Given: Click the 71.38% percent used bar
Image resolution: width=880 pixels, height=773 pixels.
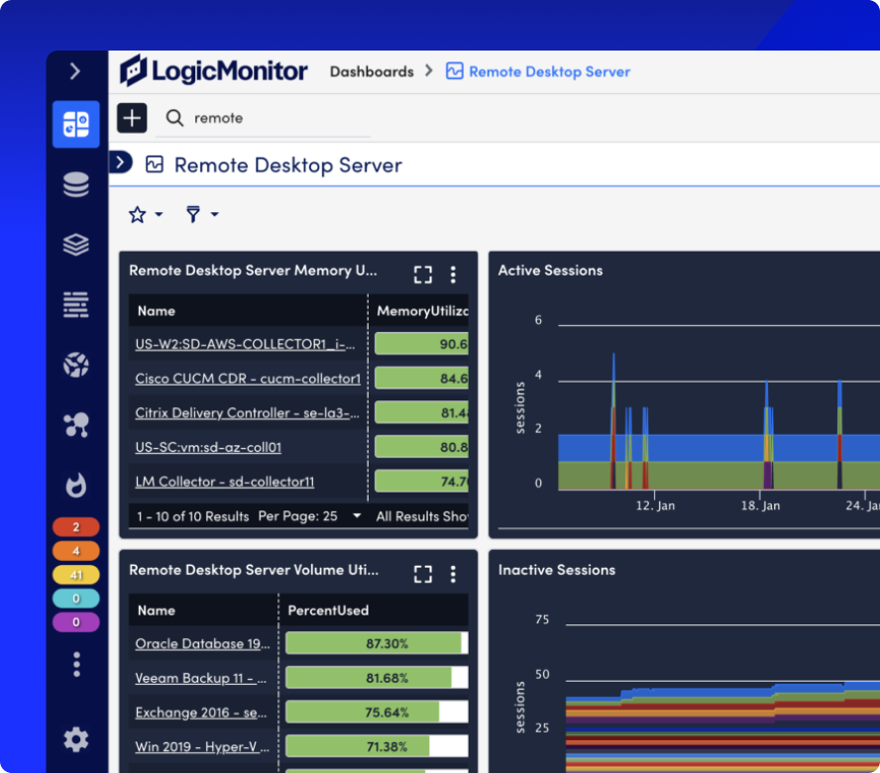Looking at the screenshot, I should pyautogui.click(x=377, y=746).
